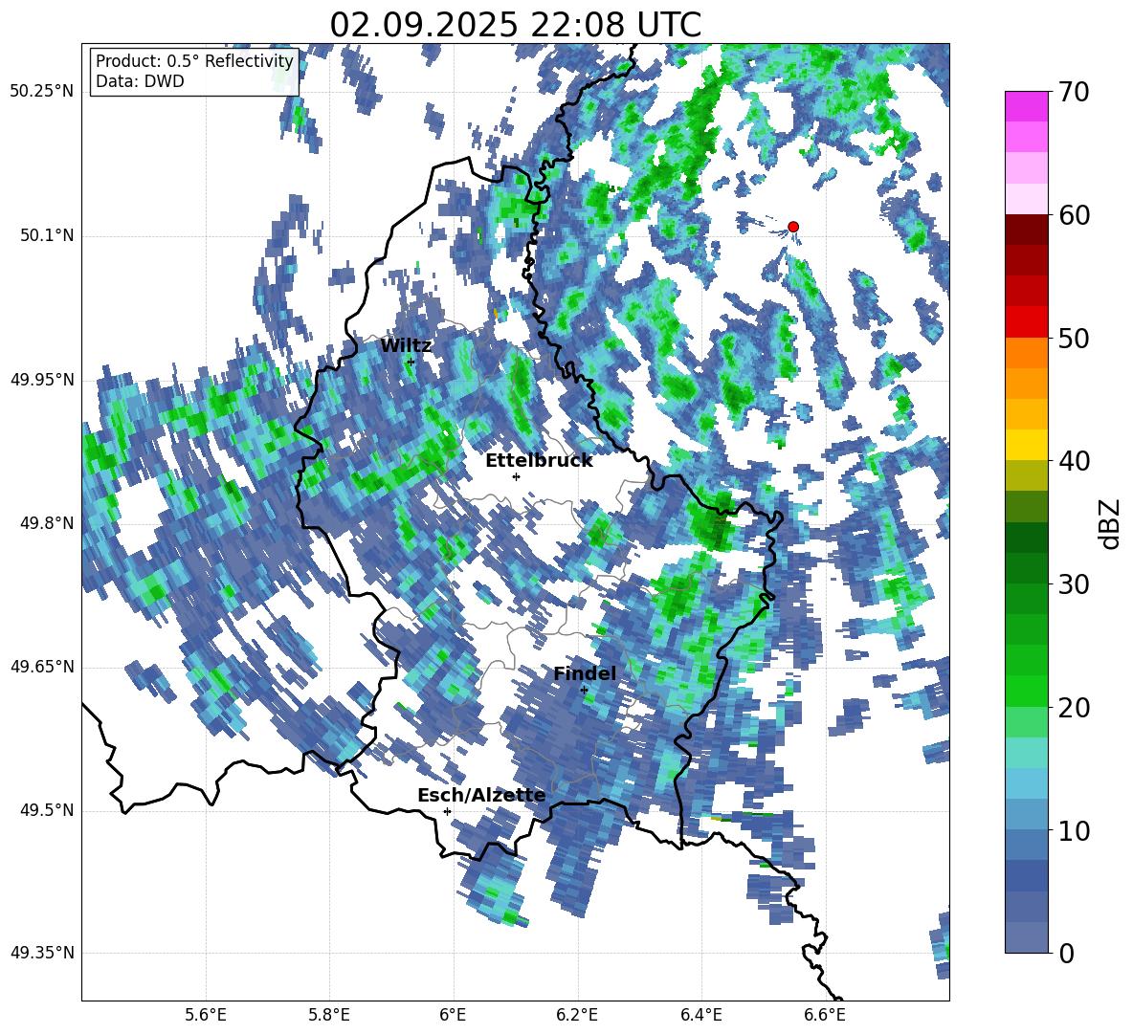Click the orange swatch just below 50 dBZ
The width and height of the screenshot is (1133, 1034).
pyautogui.click(x=1026, y=353)
